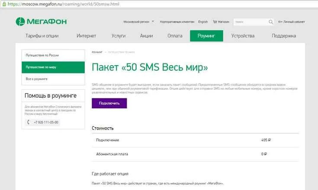Click the Стоимость section heading
The width and height of the screenshot is (318, 190).
tap(103, 128)
